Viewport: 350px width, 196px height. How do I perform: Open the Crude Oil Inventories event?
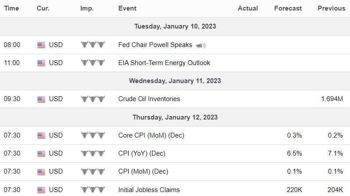(149, 99)
